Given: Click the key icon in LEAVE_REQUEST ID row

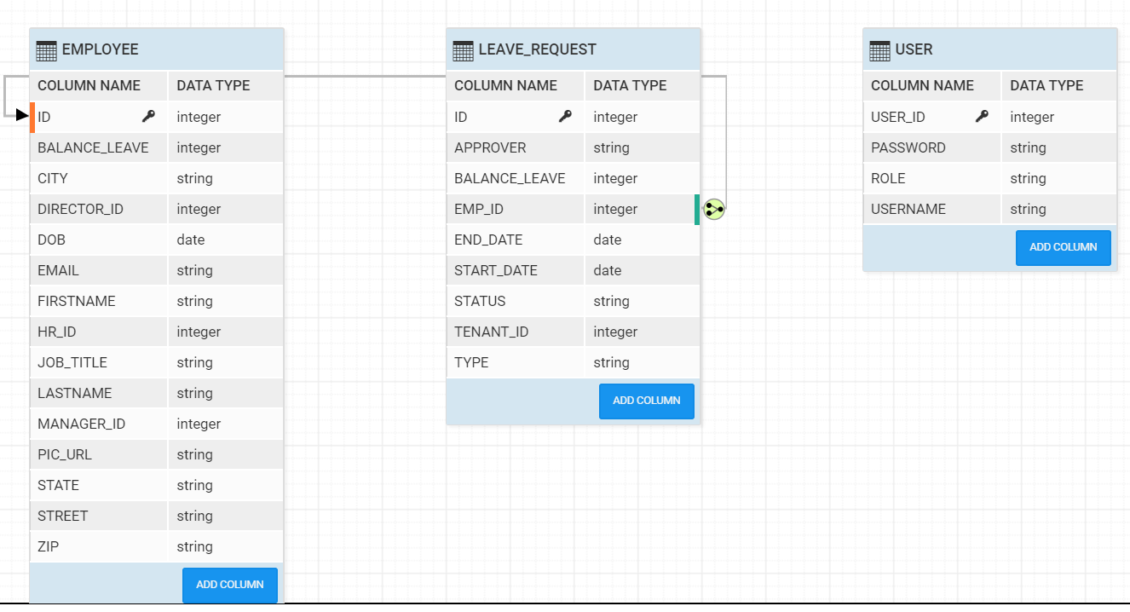Looking at the screenshot, I should [x=565, y=117].
